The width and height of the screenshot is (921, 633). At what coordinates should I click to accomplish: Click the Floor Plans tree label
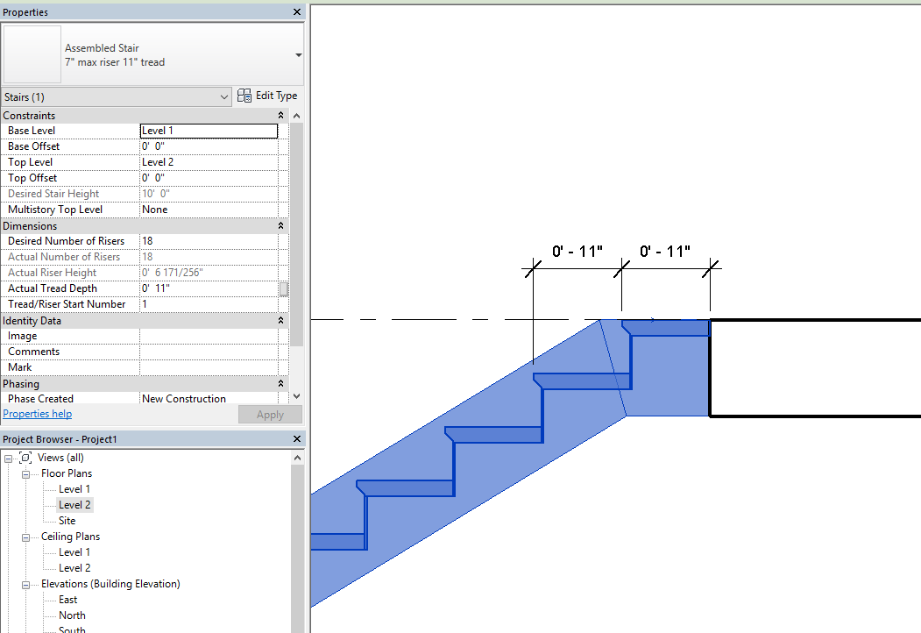click(x=67, y=473)
